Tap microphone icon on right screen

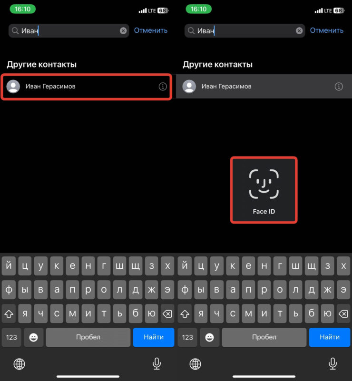pyautogui.click(x=332, y=364)
